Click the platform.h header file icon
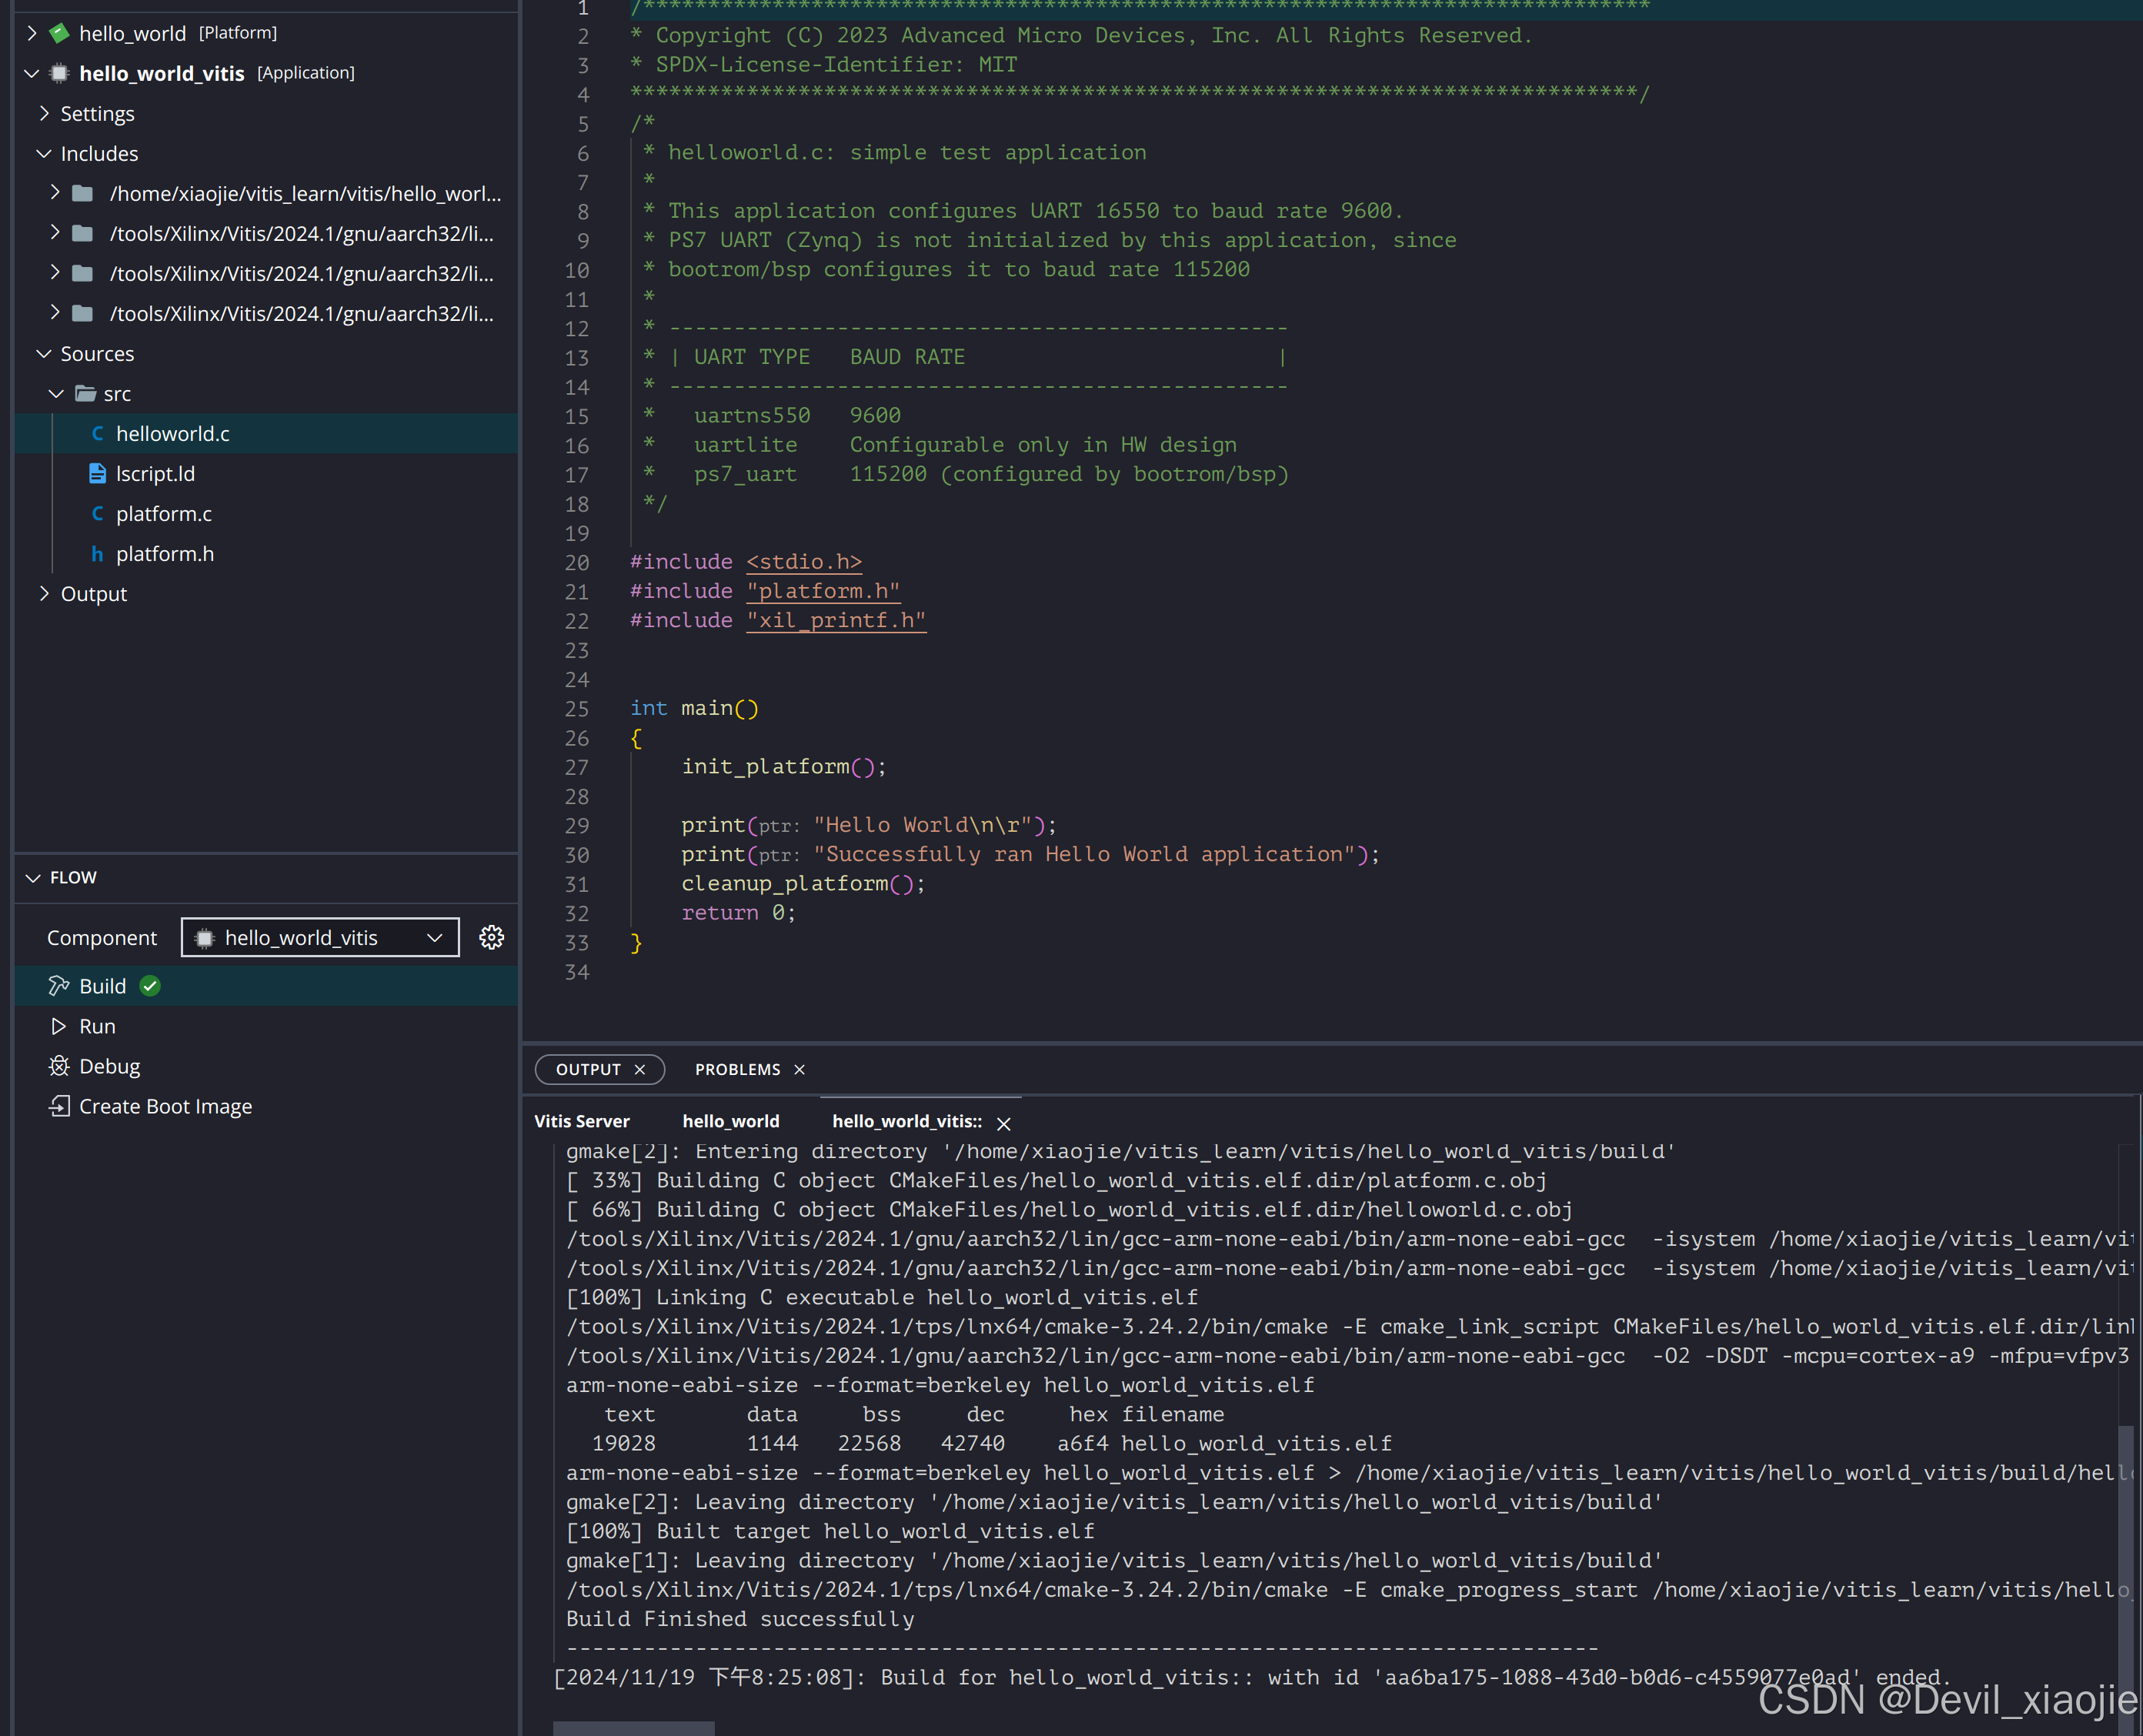2143x1736 pixels. 97,553
